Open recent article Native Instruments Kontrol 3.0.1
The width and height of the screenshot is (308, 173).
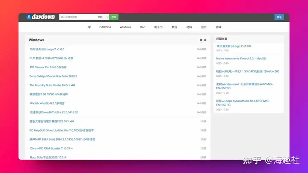tap(241, 59)
